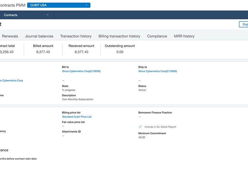Click the State value In progress
The image size is (248, 173).
click(x=69, y=90)
